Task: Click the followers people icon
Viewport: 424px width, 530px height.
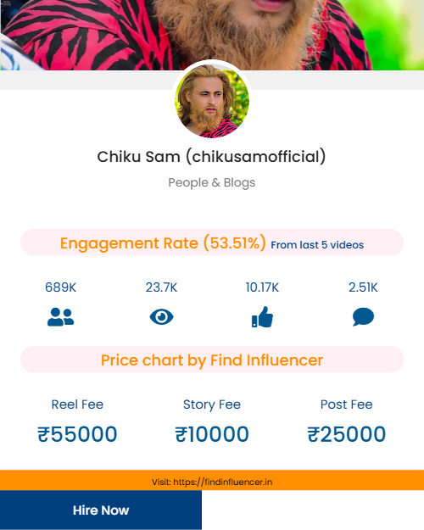Action: pyautogui.click(x=60, y=317)
